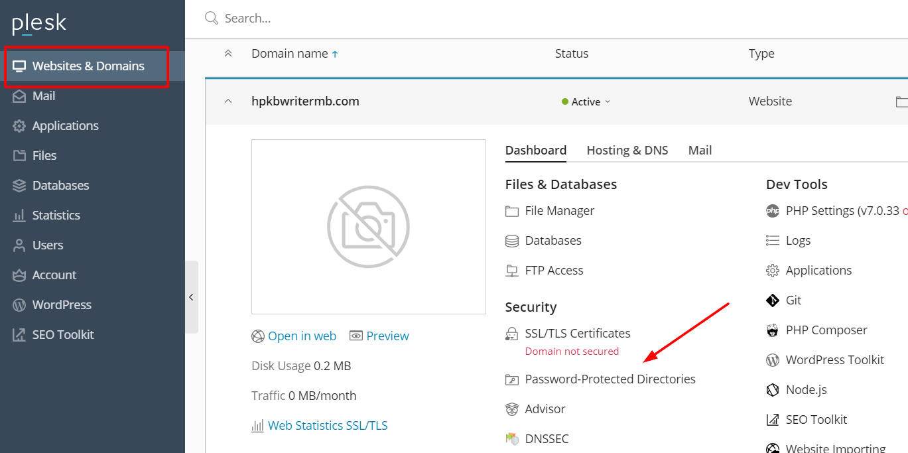Click the Password-Protected Directories folder icon
Screen dimensions: 908x453
pos(511,379)
